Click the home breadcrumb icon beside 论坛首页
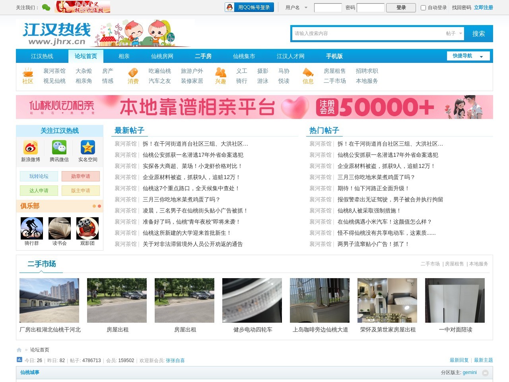 (19, 349)
